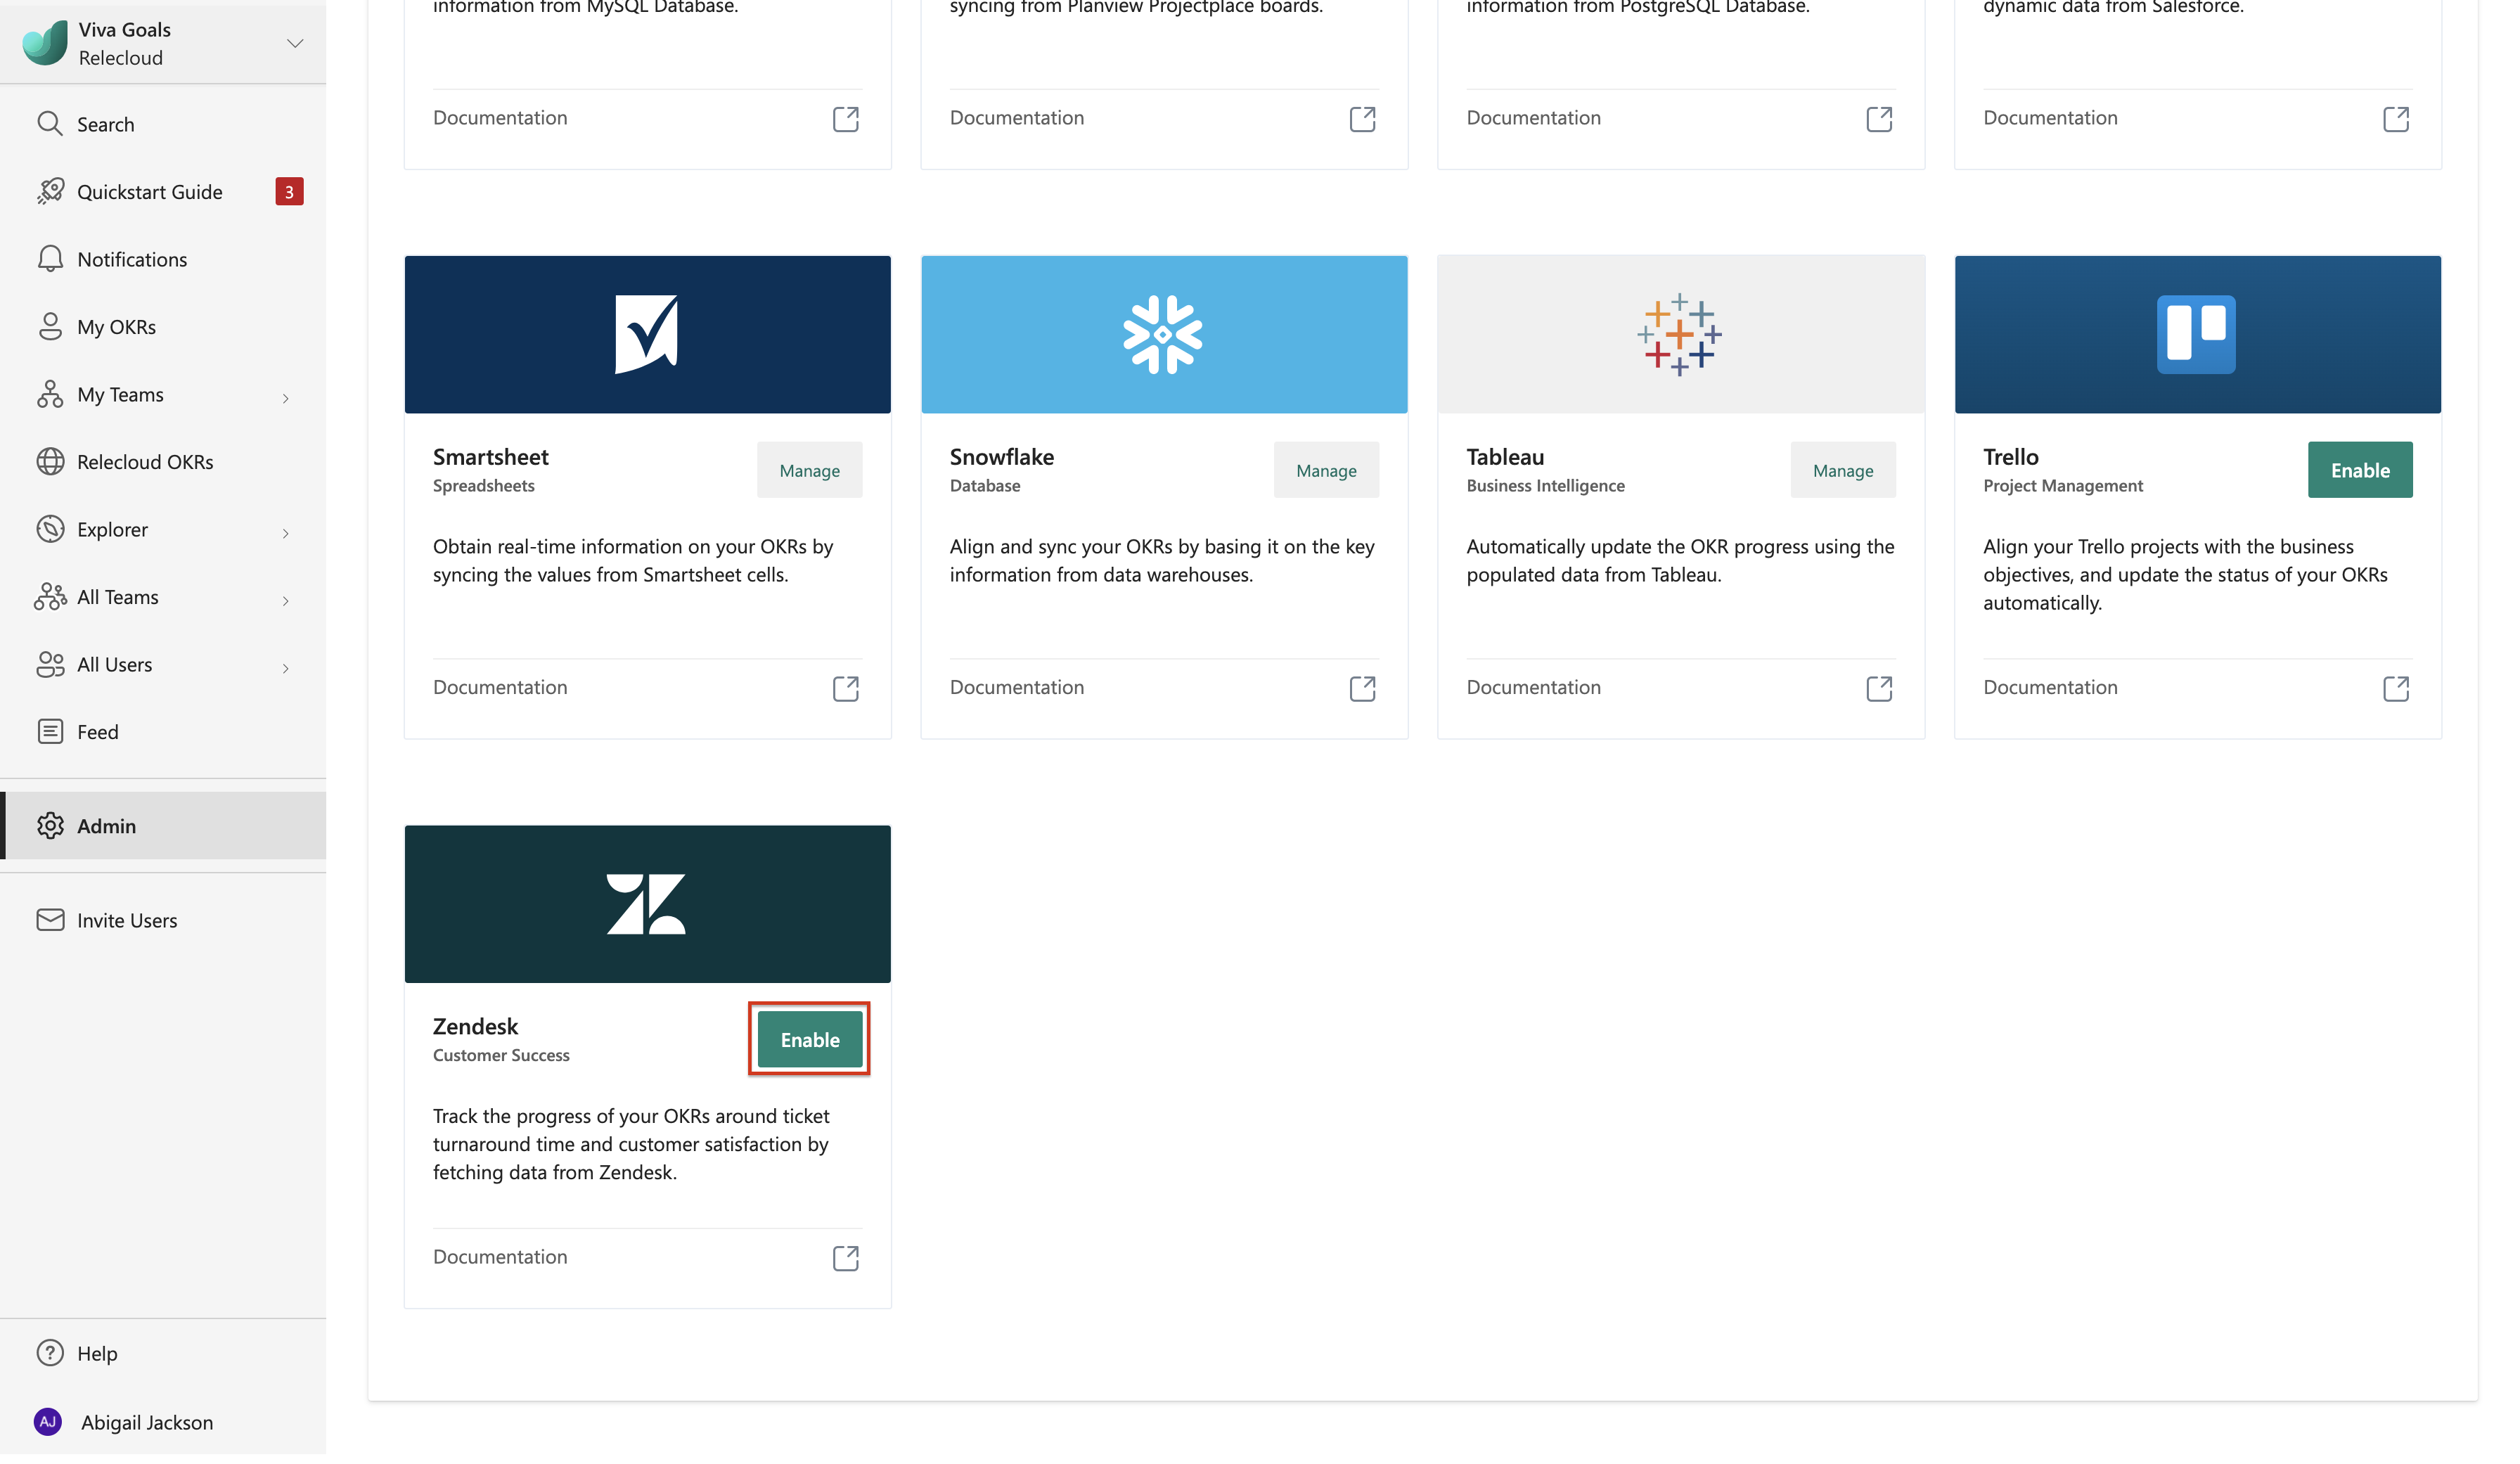The width and height of the screenshot is (2520, 1464).
Task: Open the Search item in sidebar
Action: point(163,124)
